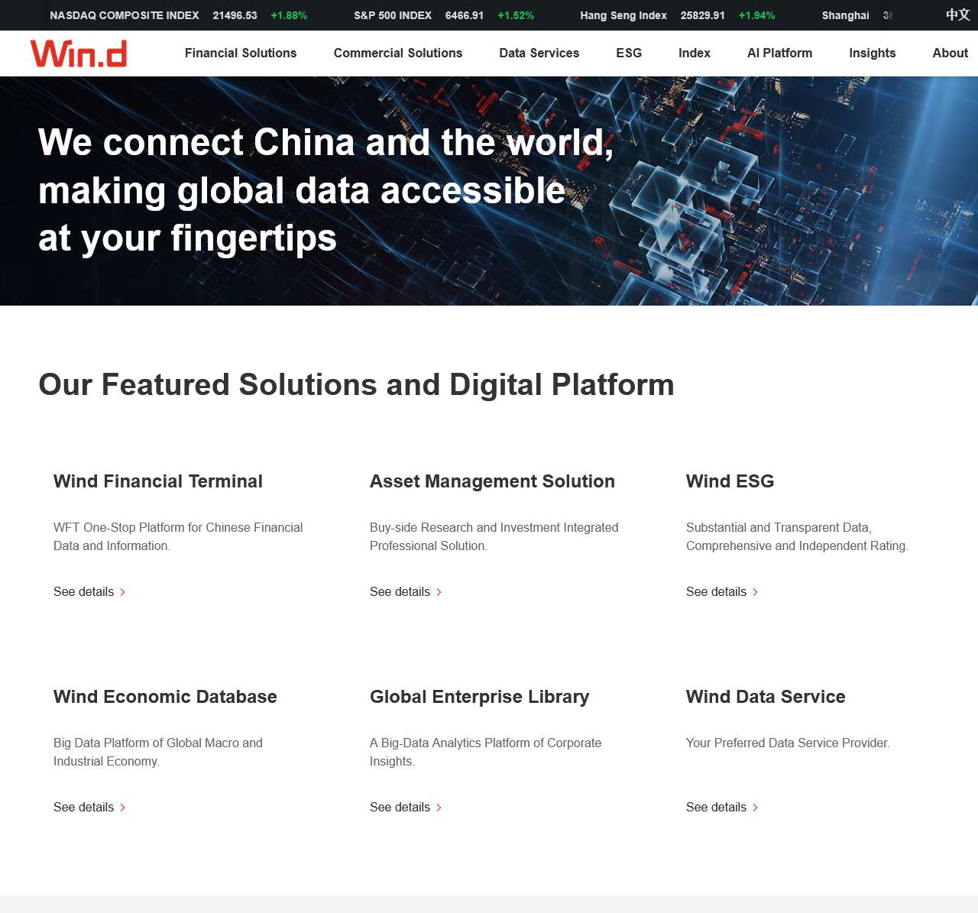Click the +1.94% change value
This screenshot has height=913, width=978.
tap(756, 15)
